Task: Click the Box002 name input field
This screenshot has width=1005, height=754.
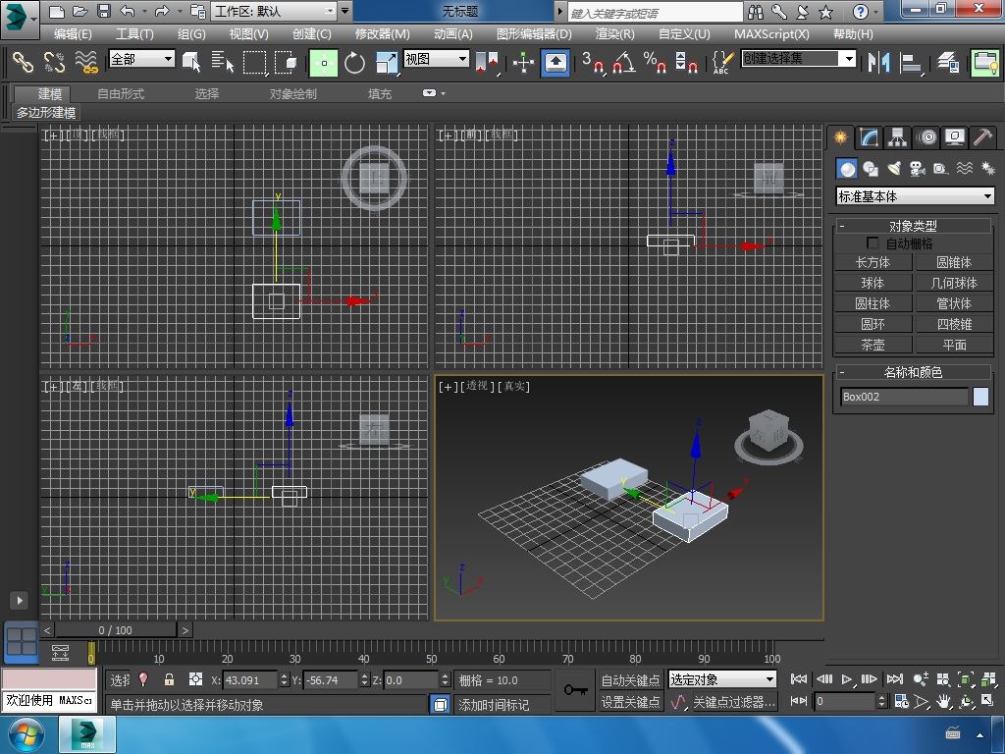Action: pyautogui.click(x=904, y=397)
